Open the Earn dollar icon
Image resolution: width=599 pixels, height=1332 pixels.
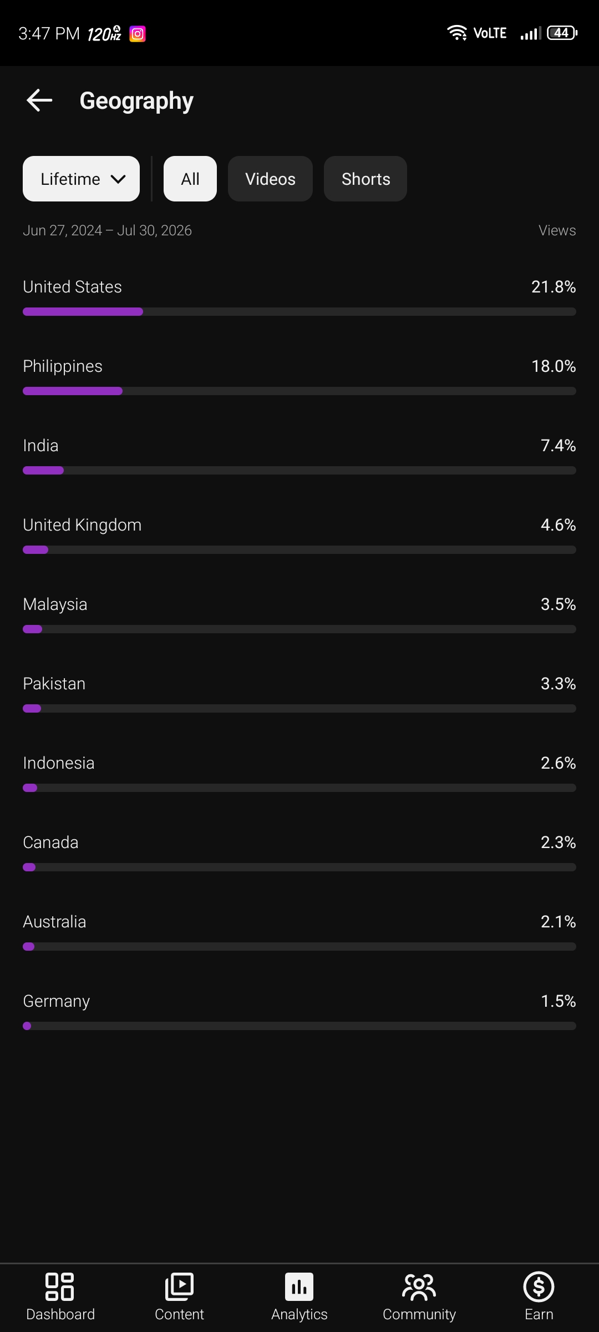tap(539, 1286)
